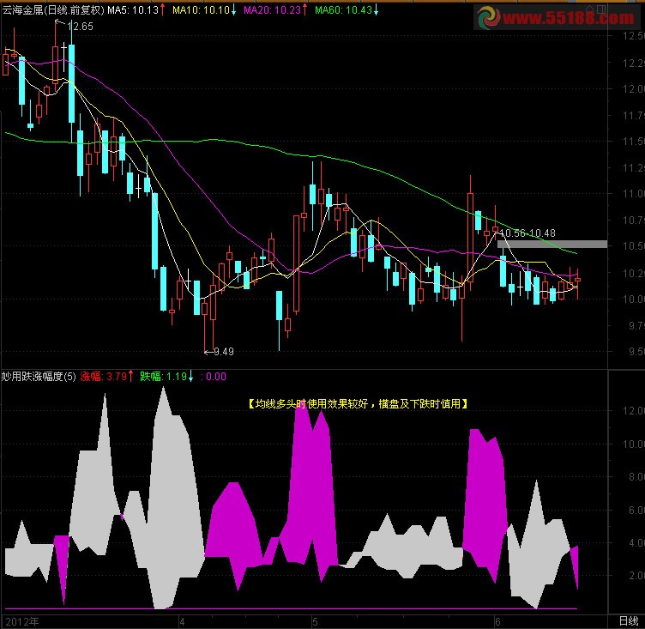
Task: Jump to month 6 on the time axis
Action: coord(497,620)
